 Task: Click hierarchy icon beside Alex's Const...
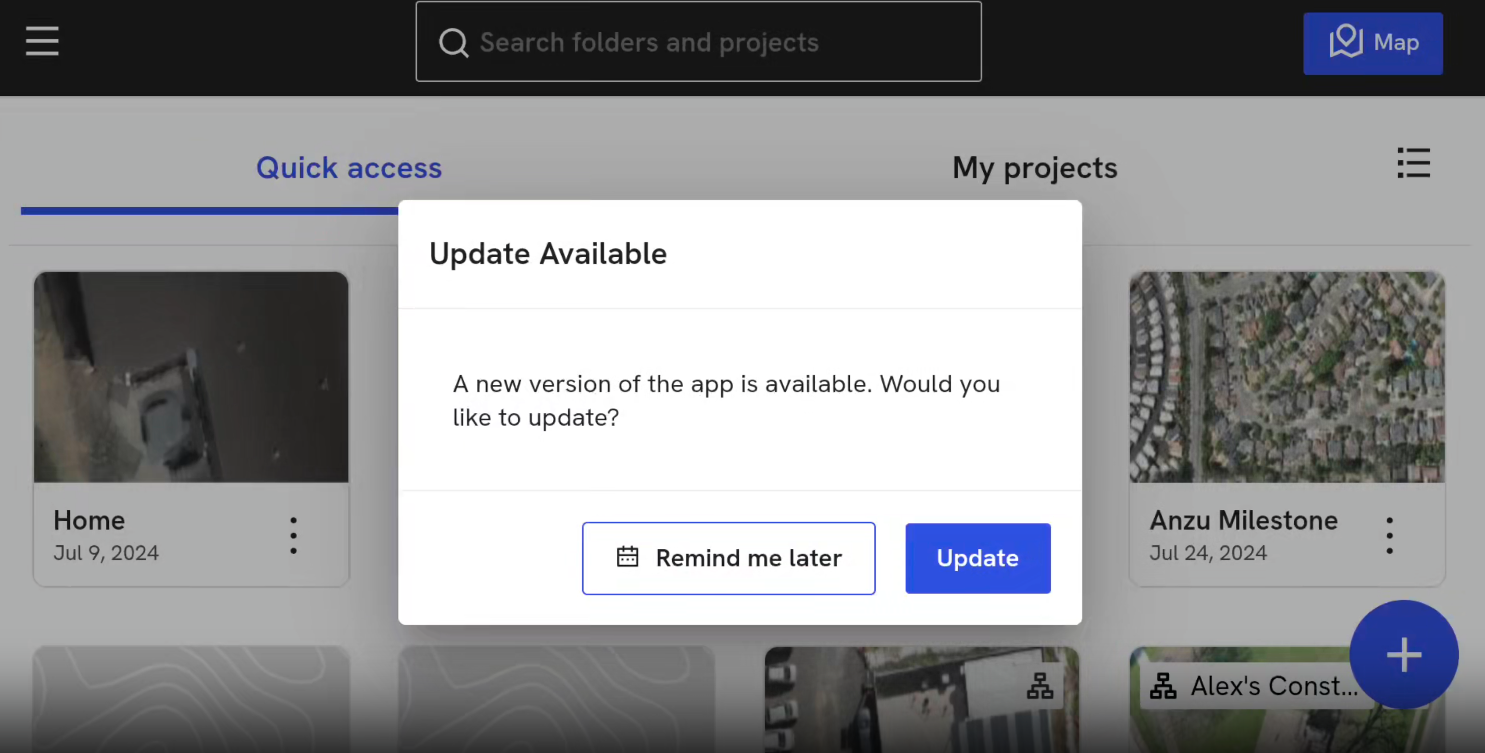(x=1163, y=686)
